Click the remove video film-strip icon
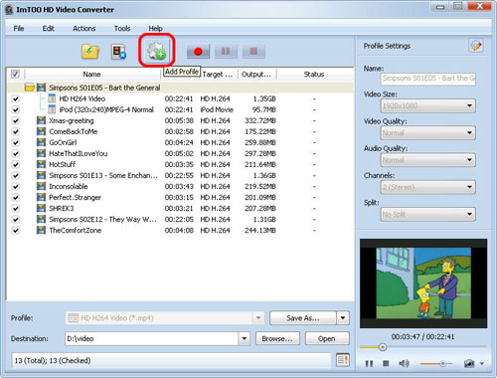Image resolution: width=497 pixels, height=378 pixels. (x=118, y=52)
